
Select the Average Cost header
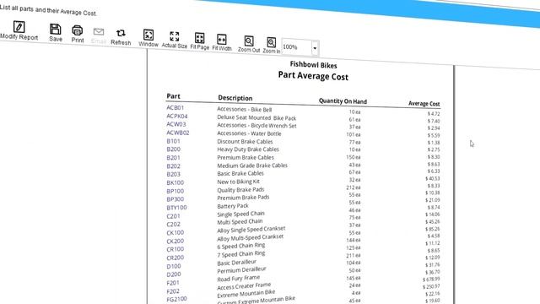[x=424, y=103]
